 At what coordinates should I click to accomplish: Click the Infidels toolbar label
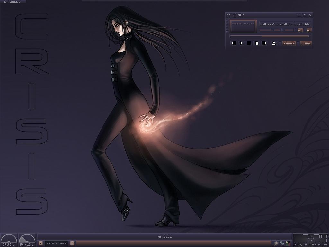[x=164, y=237]
